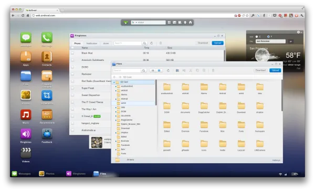Click the trash icon in Ringtones window

(161, 43)
